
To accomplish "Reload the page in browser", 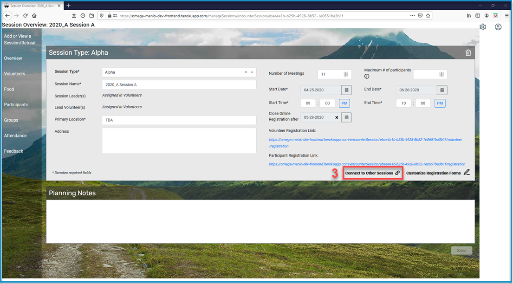I will pyautogui.click(x=25, y=15).
